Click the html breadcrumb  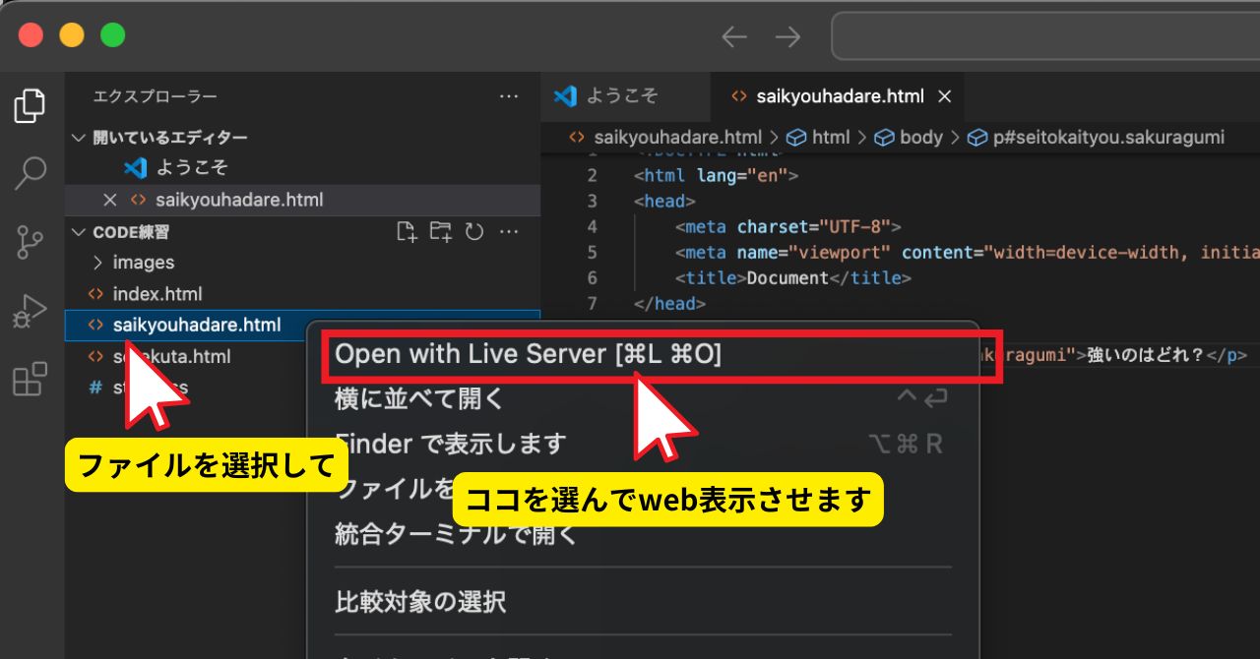(x=831, y=138)
